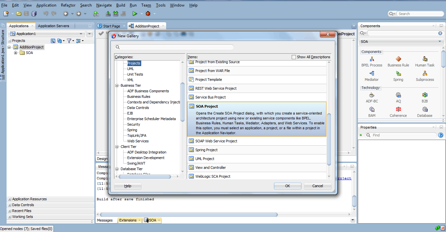The image size is (446, 232).
Task: Select the BPEL Process component
Action: coord(372,62)
